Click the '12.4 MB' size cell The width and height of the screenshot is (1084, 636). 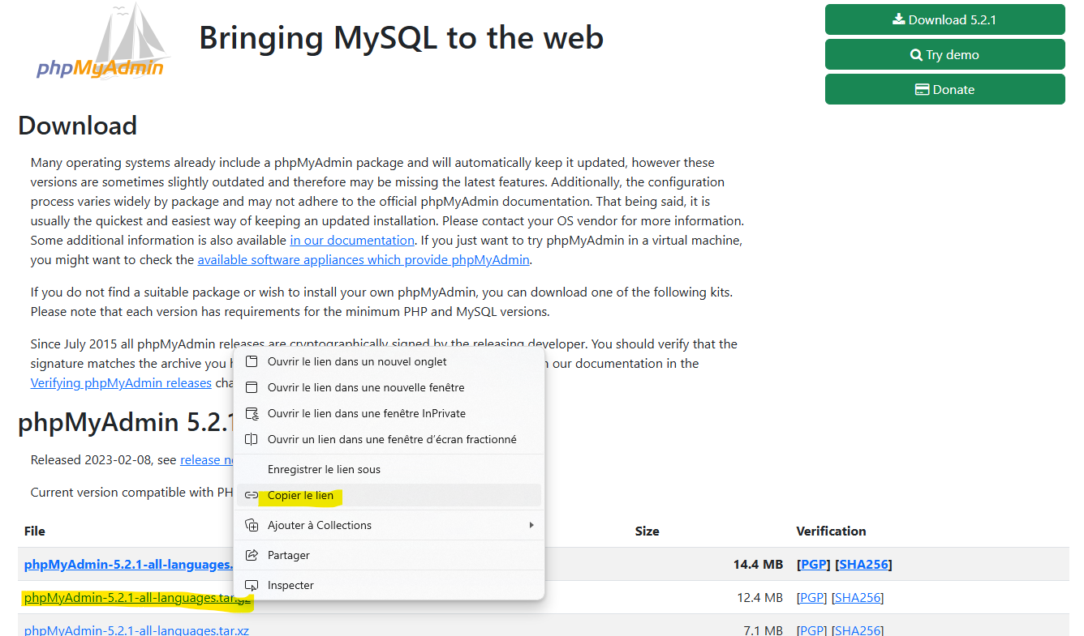pos(759,598)
